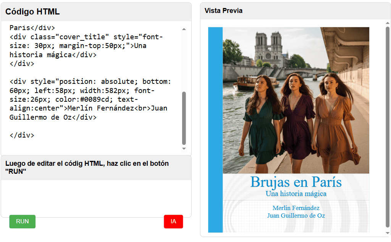
Task: Place cursor on the final closing </div> line
Action: 22,135
